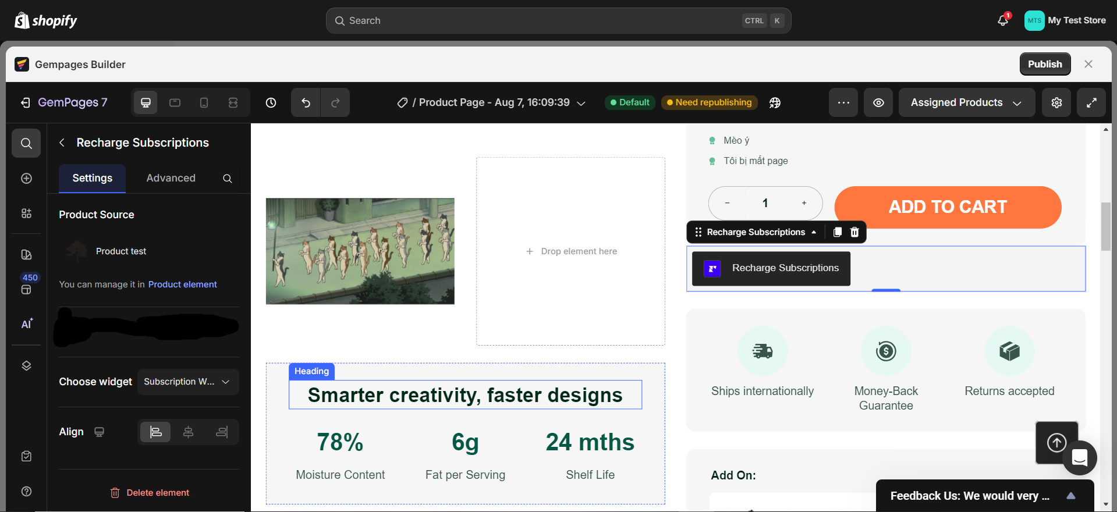Open the Assigned Products dropdown

[966, 103]
